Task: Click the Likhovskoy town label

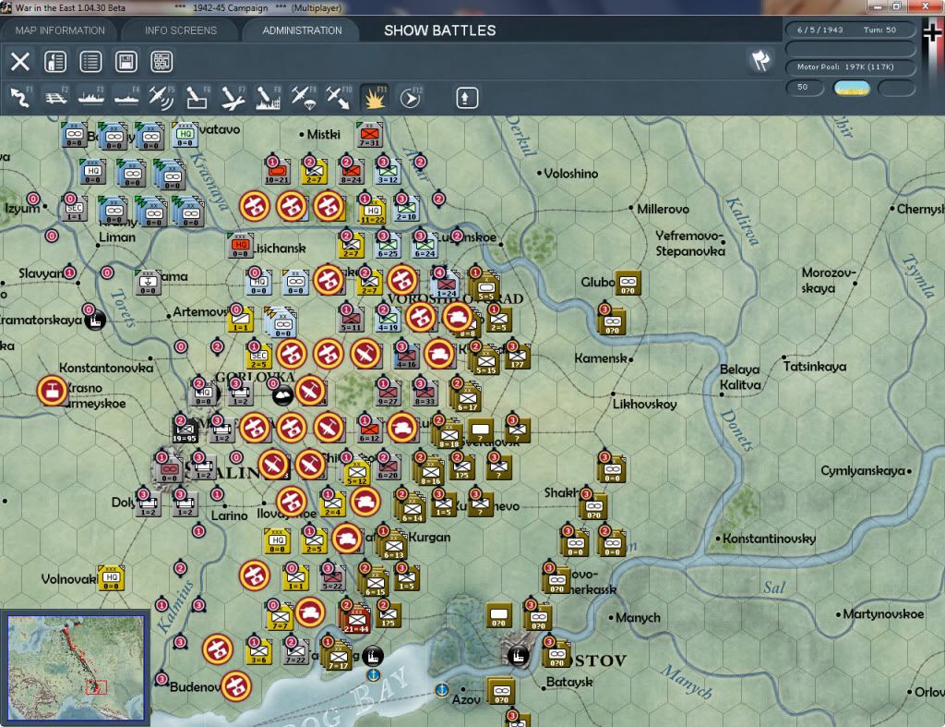Action: (x=644, y=404)
